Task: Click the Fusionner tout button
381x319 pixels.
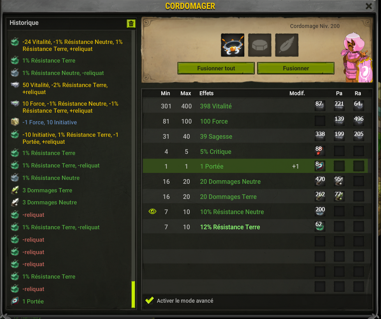Action: point(216,68)
